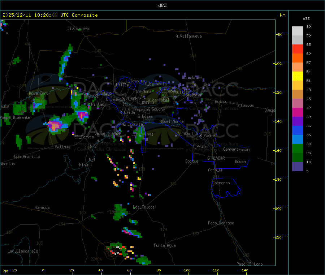Screen dimensions: 325x275
Task: Select the R_Padre label
Action: coord(207,136)
